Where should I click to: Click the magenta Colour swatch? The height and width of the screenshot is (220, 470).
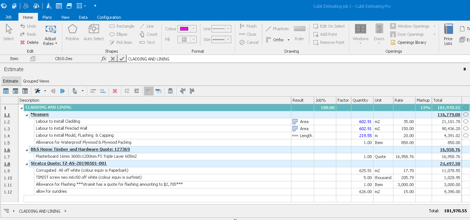(x=183, y=29)
